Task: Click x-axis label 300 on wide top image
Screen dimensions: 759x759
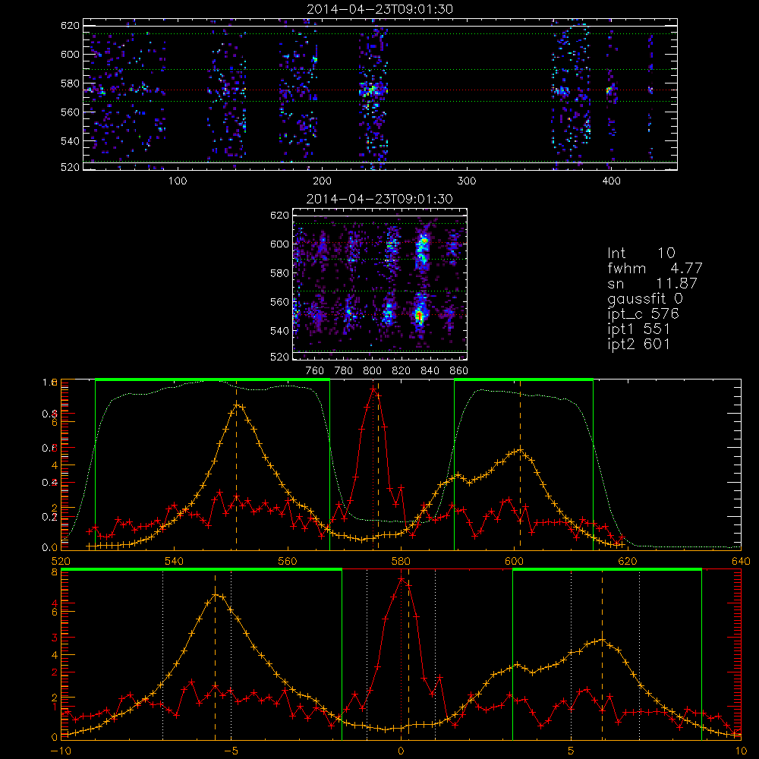Action: point(467,181)
